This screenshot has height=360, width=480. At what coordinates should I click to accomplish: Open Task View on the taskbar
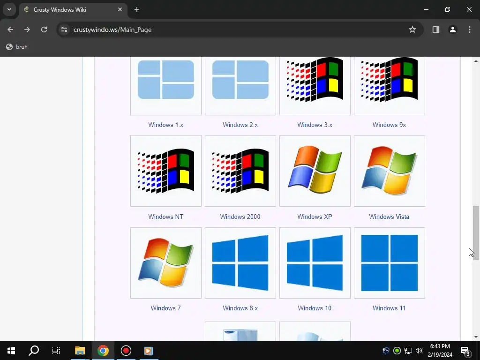click(x=56, y=351)
